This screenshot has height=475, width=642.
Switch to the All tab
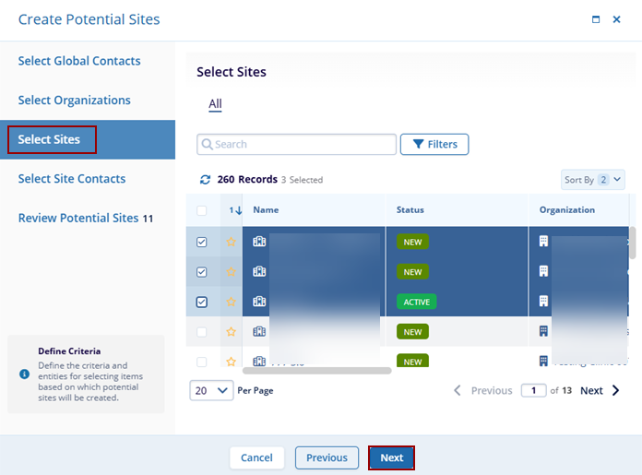click(x=215, y=104)
